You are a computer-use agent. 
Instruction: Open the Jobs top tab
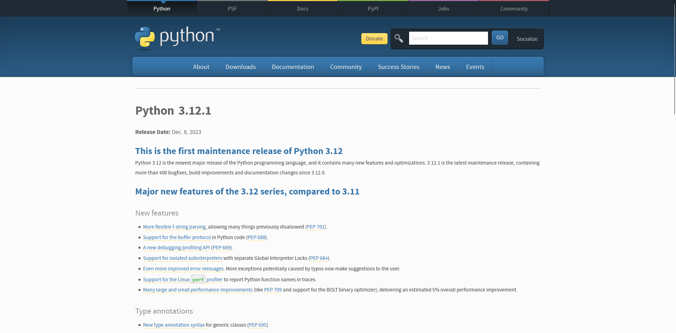[x=444, y=8]
